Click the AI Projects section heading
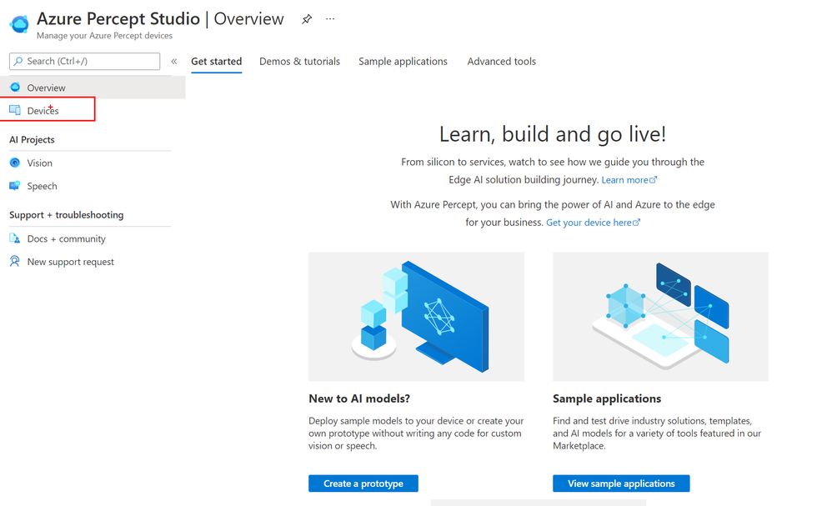This screenshot has width=832, height=506. pos(32,139)
